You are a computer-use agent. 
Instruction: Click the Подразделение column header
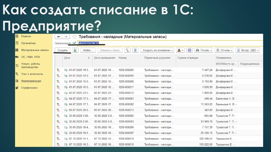pos(251,64)
